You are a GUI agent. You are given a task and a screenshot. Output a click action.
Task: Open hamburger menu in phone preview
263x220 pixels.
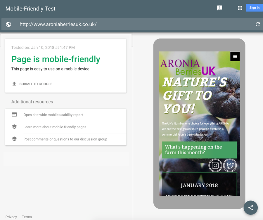click(235, 56)
